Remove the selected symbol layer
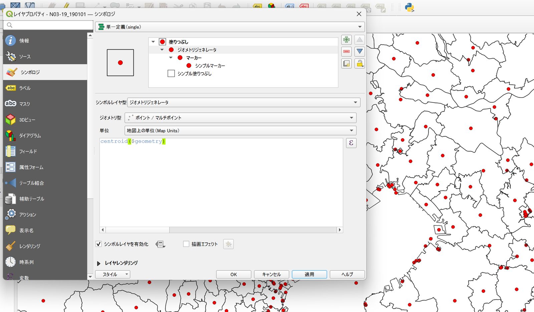The height and width of the screenshot is (312, 534). tap(346, 52)
